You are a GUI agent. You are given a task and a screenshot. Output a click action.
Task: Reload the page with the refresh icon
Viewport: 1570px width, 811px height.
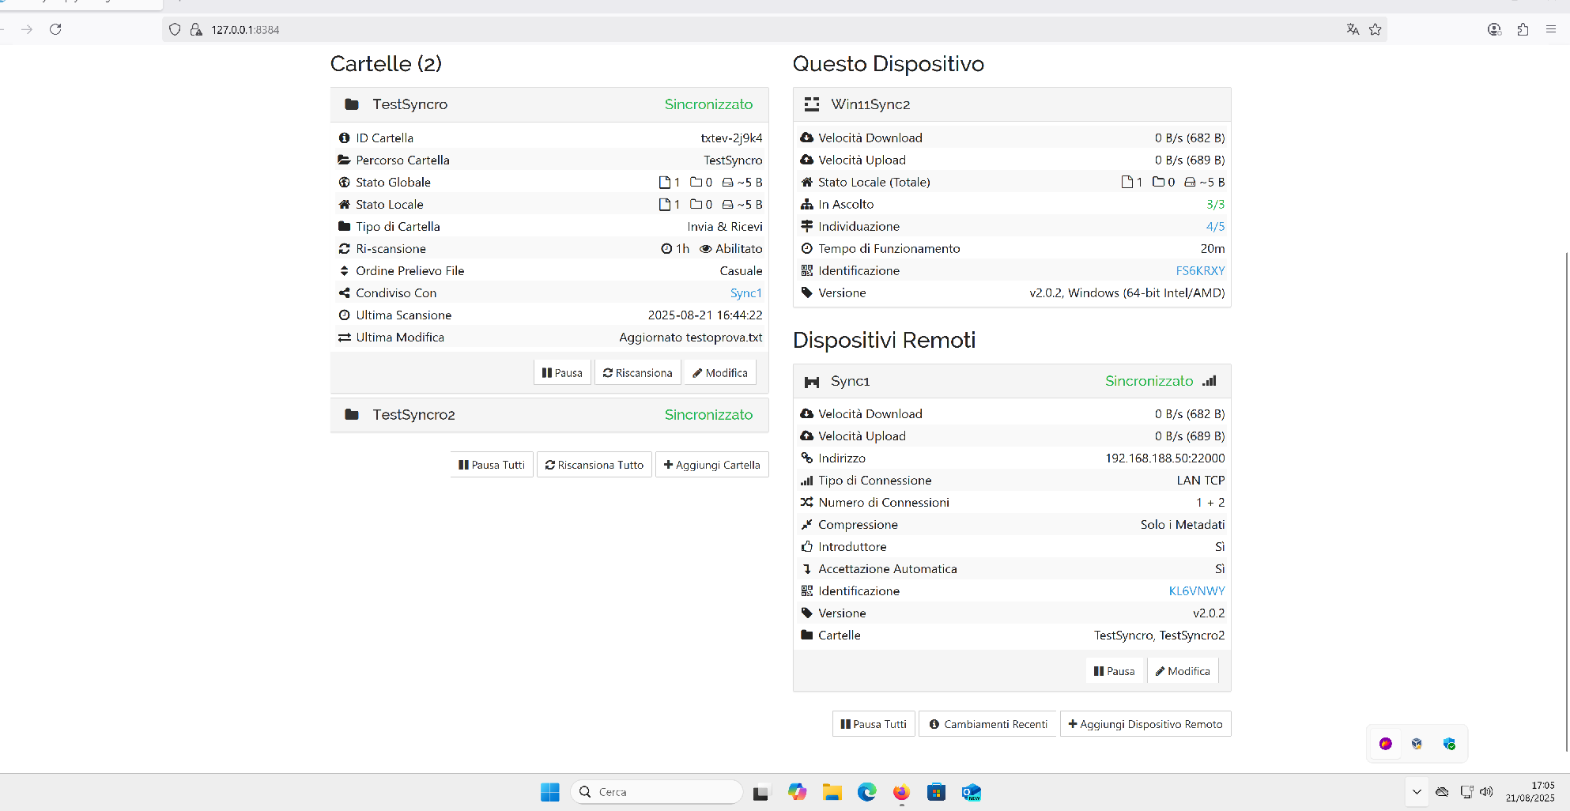[x=55, y=29]
